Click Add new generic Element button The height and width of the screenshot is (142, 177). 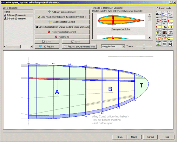(62, 12)
